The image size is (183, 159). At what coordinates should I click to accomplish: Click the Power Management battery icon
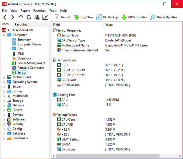pos(14,63)
